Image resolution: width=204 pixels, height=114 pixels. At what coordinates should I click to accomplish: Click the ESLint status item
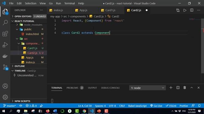171,106
